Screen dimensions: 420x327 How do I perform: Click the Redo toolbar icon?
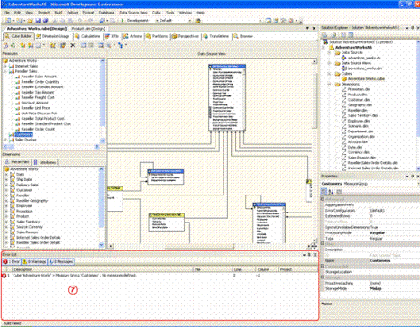pyautogui.click(x=92, y=21)
